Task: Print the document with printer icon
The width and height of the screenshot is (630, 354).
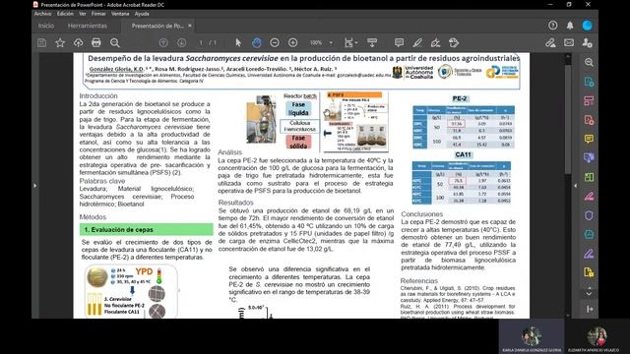Action: pos(96,42)
